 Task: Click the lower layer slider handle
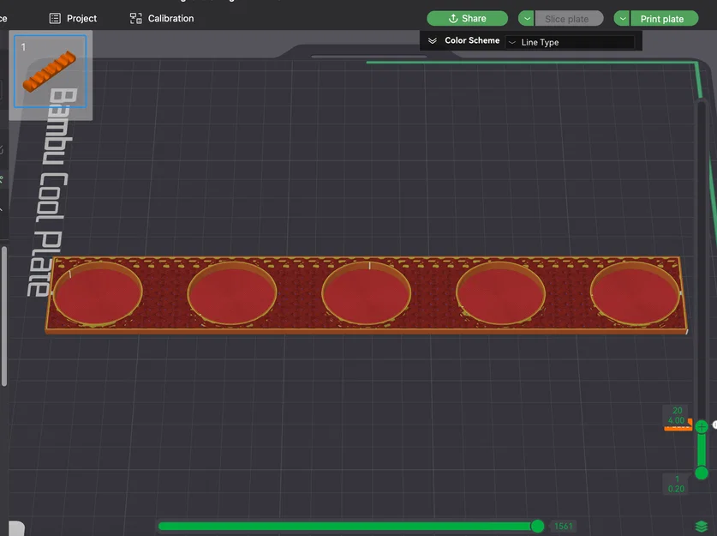(702, 473)
